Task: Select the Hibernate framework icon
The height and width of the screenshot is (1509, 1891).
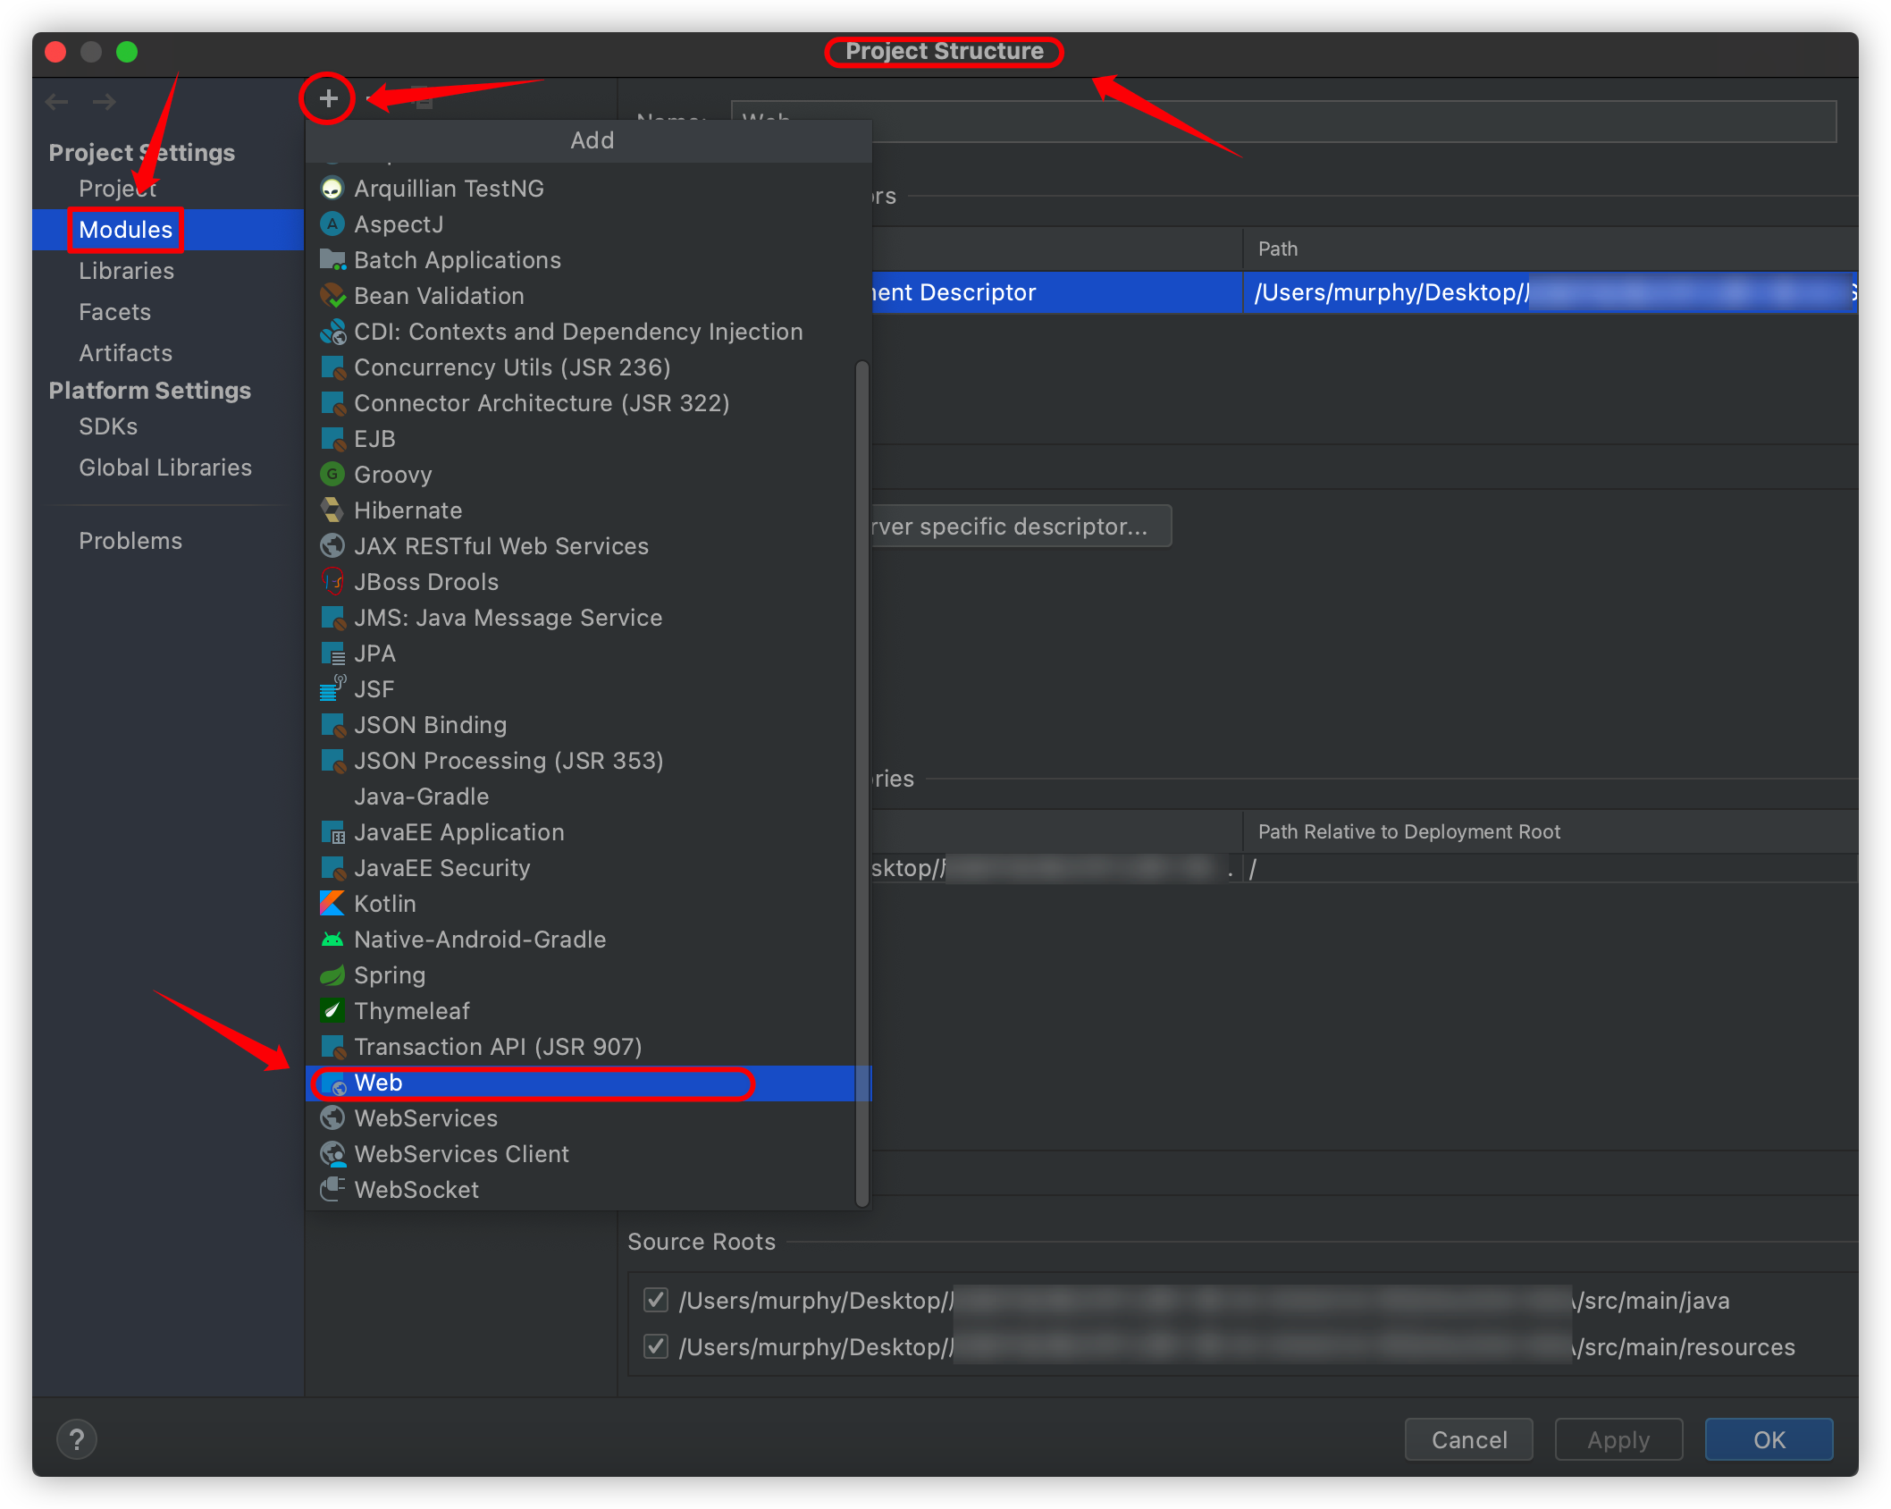Action: point(331,510)
